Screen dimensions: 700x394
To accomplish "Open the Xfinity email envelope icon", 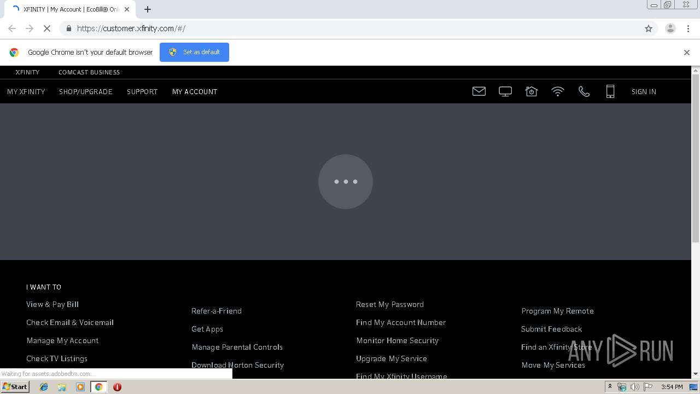I will (479, 91).
